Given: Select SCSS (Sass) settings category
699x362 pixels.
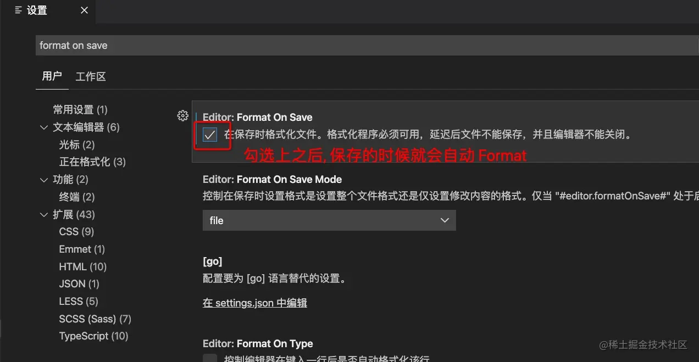Looking at the screenshot, I should point(95,319).
